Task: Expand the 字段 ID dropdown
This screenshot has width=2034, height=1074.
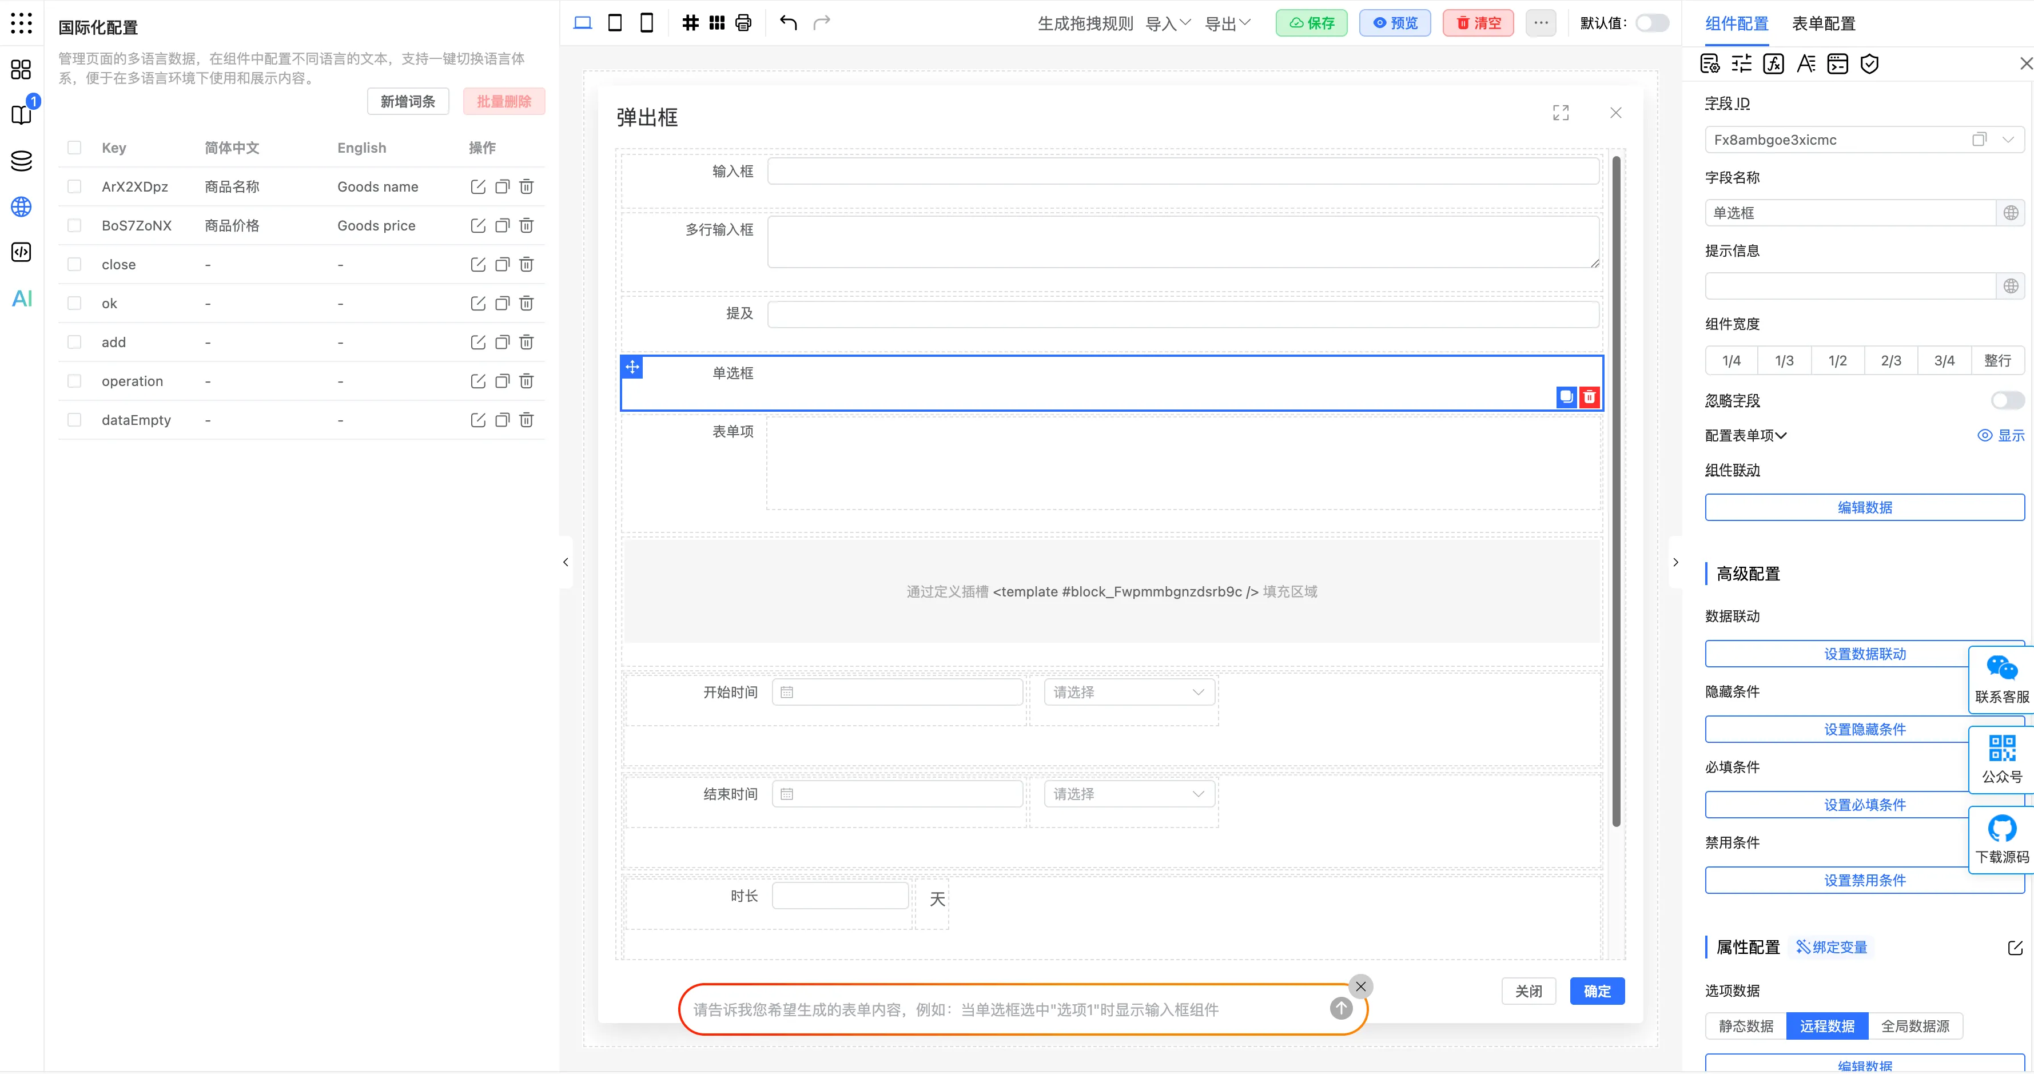Action: [2008, 140]
